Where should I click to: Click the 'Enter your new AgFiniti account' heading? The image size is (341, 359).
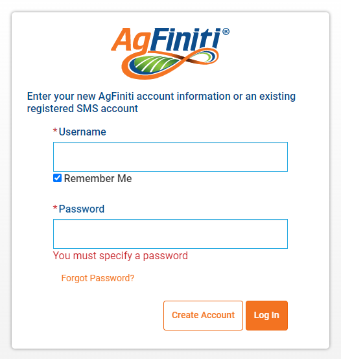click(161, 96)
